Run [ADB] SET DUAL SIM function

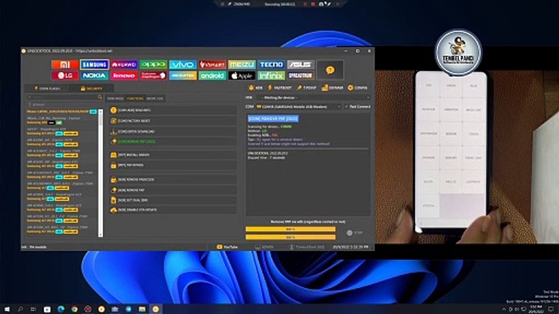pyautogui.click(x=173, y=200)
